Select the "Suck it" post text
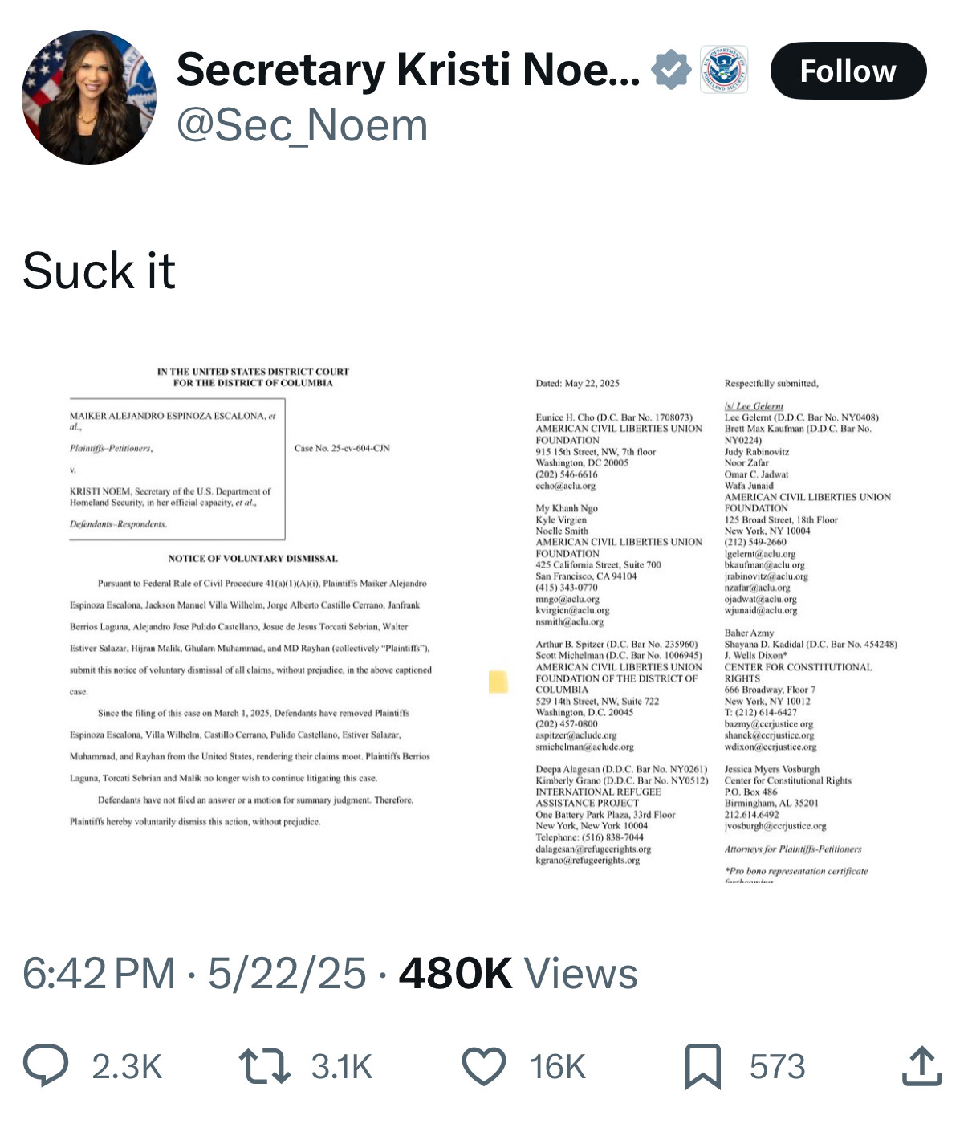This screenshot has height=1144, width=968. [x=99, y=271]
